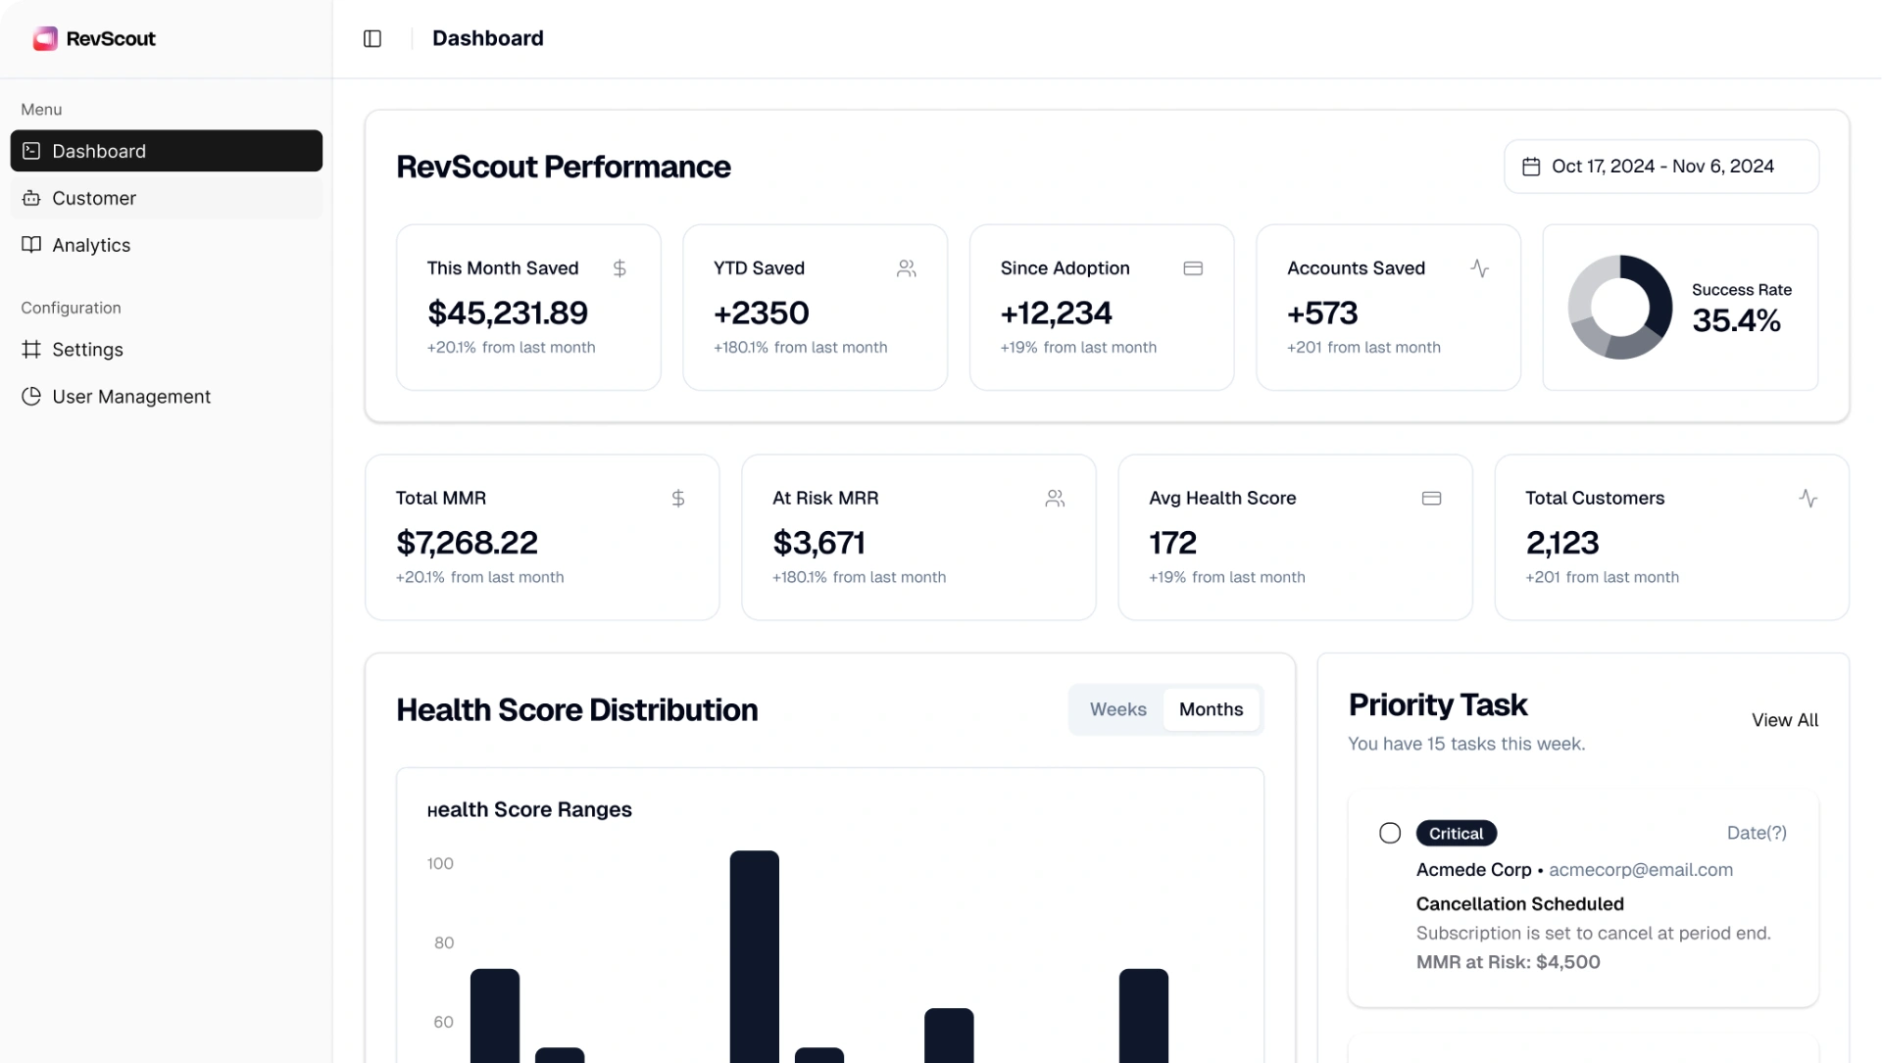Click the 2,123 Total Customers value
Image resolution: width=1882 pixels, height=1063 pixels.
point(1562,543)
